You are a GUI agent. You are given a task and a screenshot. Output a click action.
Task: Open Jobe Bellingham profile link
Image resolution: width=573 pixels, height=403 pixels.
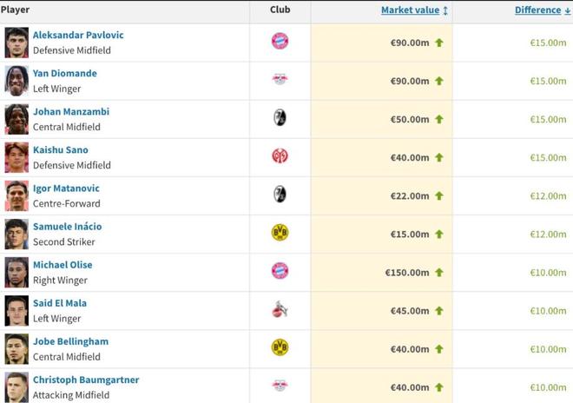point(70,341)
